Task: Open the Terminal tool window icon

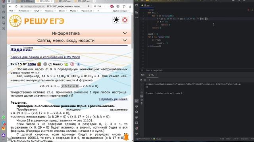Action: point(137,123)
